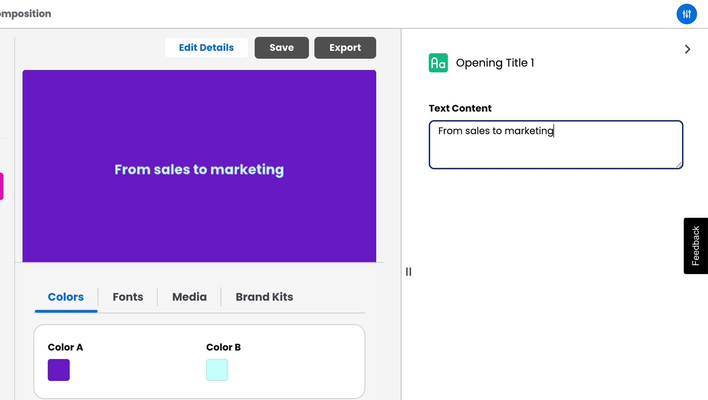Click the green Aa text icon
The width and height of the screenshot is (708, 400).
pos(438,63)
